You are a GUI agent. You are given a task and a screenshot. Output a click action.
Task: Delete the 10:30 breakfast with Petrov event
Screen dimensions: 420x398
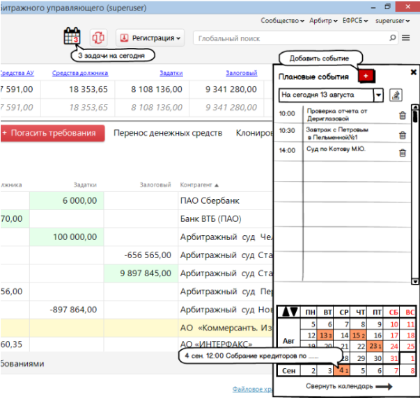[402, 134]
